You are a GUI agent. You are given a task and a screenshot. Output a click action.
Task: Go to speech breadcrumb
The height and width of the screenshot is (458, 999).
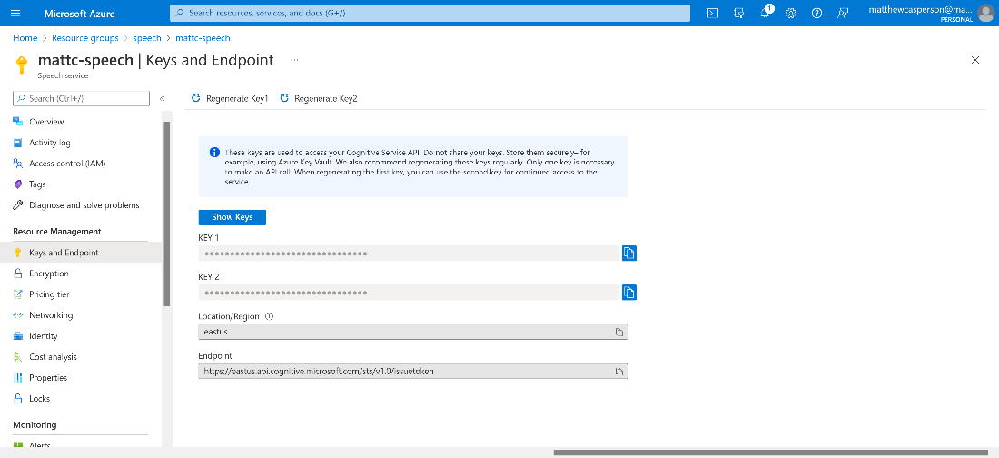pos(147,38)
